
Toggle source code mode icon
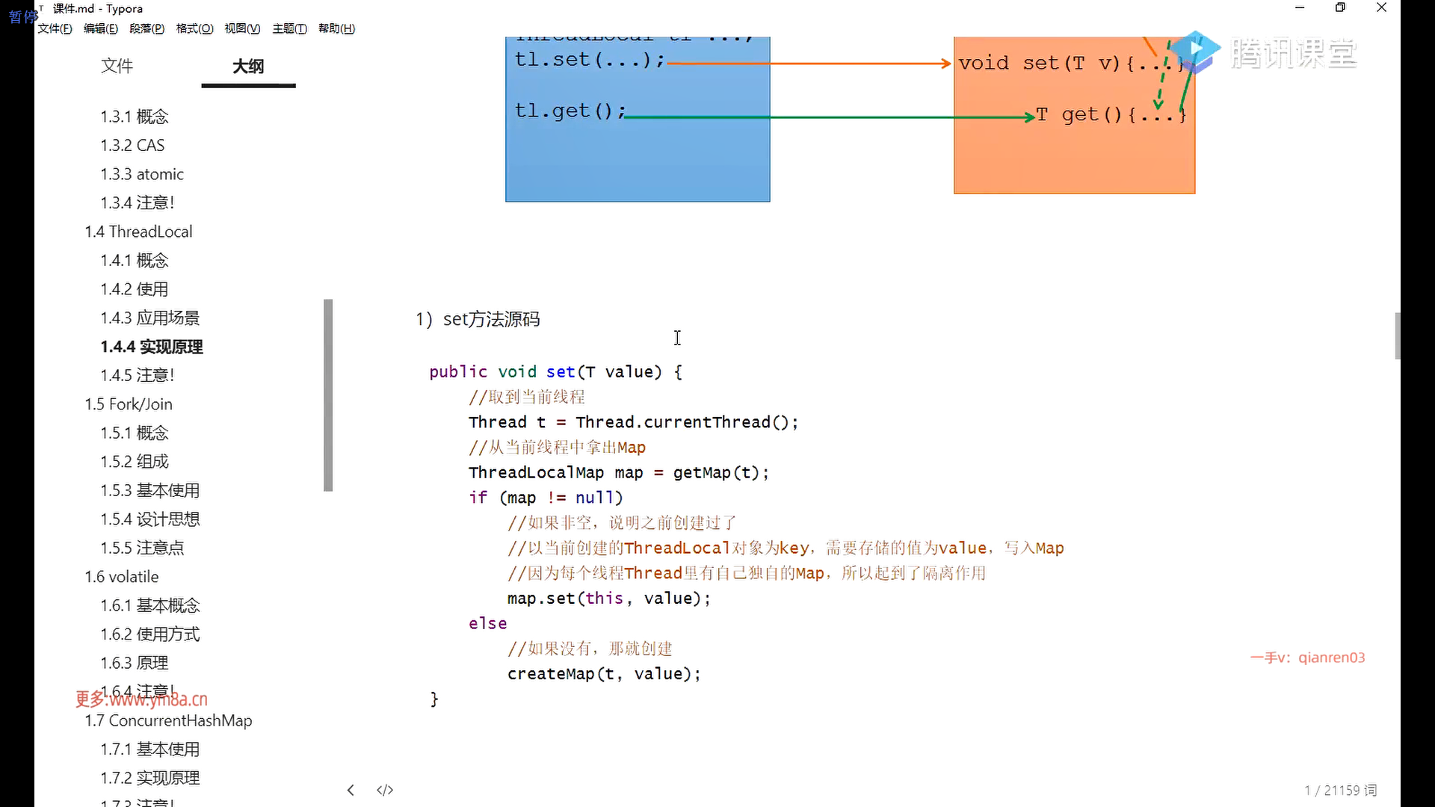point(385,790)
